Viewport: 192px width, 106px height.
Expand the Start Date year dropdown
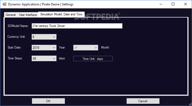click(44, 47)
